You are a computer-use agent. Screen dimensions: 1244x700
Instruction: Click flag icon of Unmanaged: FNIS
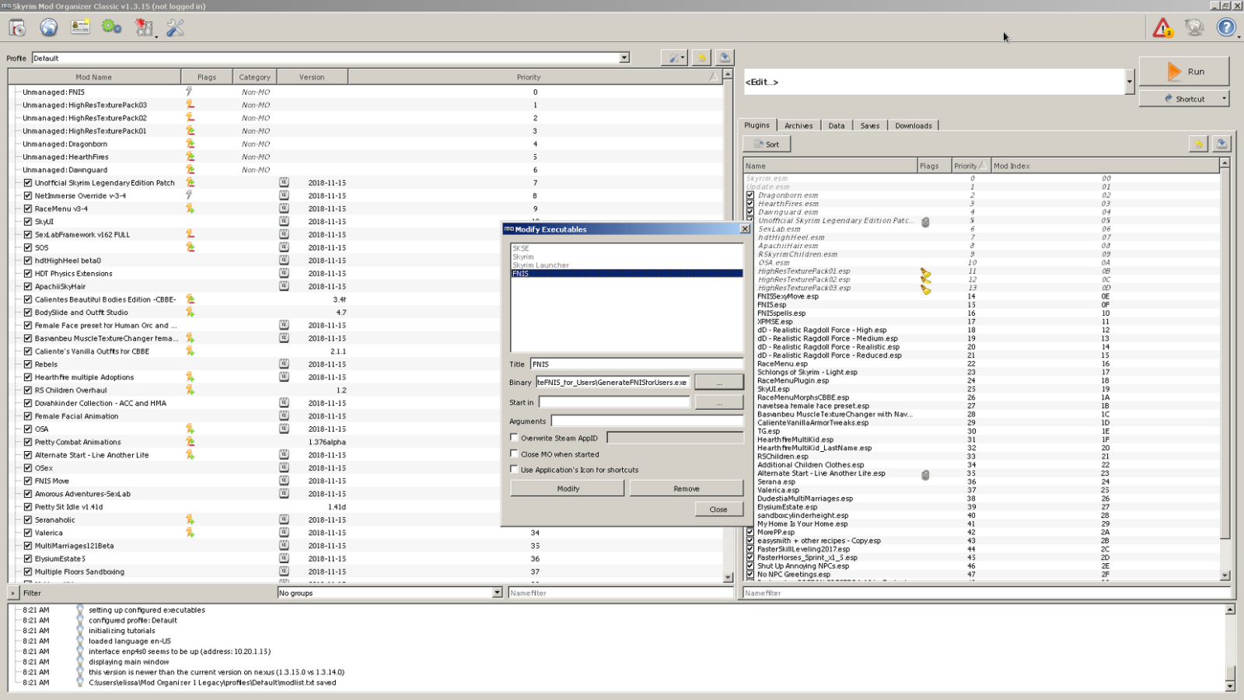tap(189, 92)
